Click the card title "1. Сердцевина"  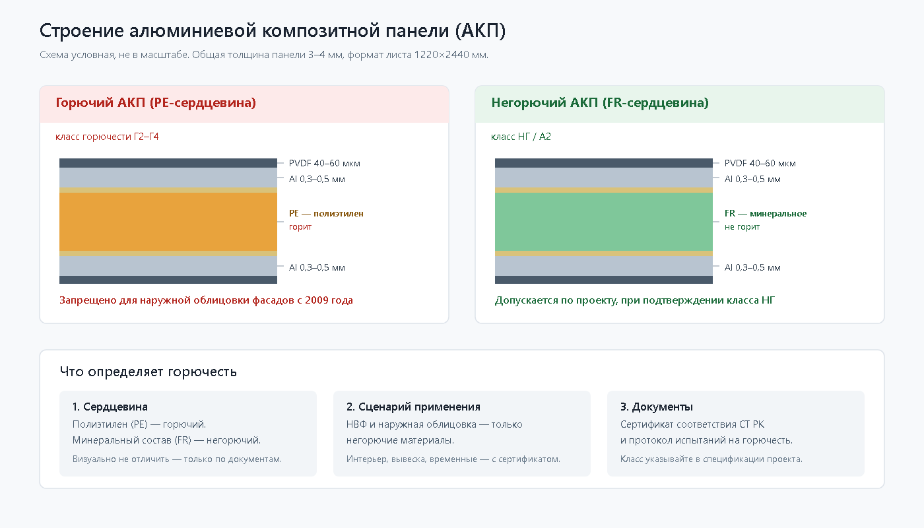point(110,407)
